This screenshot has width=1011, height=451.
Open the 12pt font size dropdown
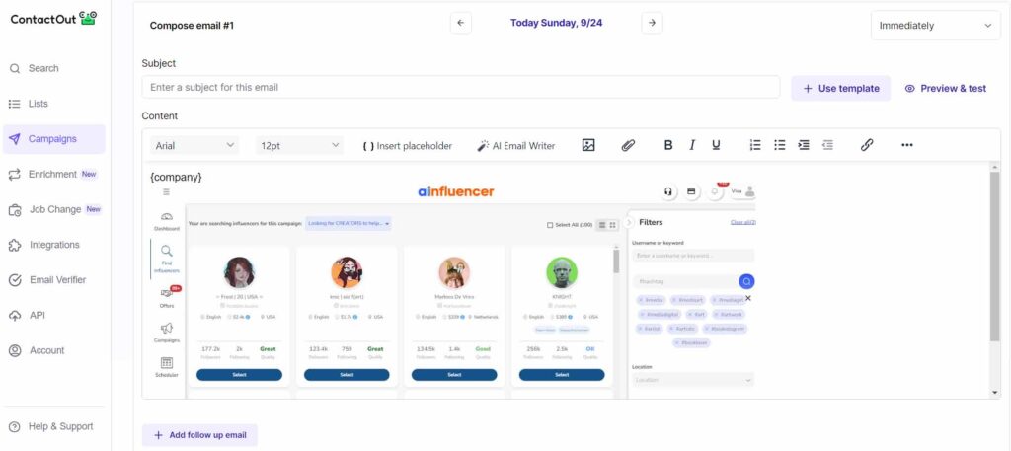click(x=299, y=146)
